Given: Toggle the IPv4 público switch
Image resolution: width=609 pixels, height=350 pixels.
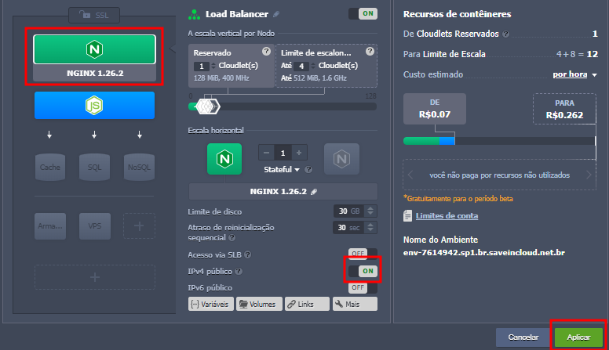Looking at the screenshot, I should click(x=363, y=272).
